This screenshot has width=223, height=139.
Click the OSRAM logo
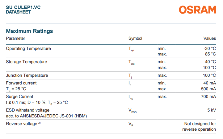pyautogui.click(x=197, y=10)
